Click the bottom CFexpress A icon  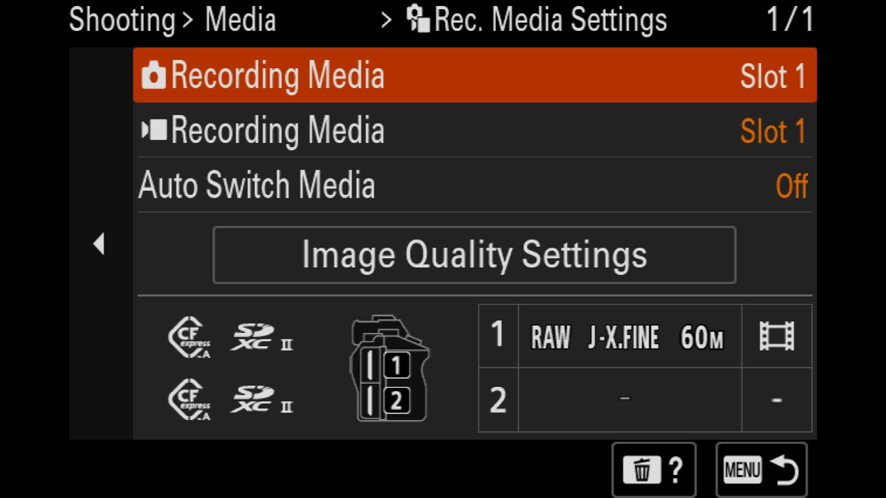point(189,399)
